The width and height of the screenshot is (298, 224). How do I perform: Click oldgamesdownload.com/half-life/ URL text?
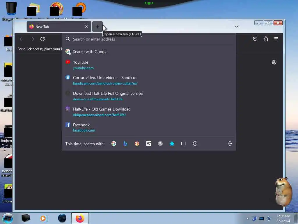(x=100, y=115)
